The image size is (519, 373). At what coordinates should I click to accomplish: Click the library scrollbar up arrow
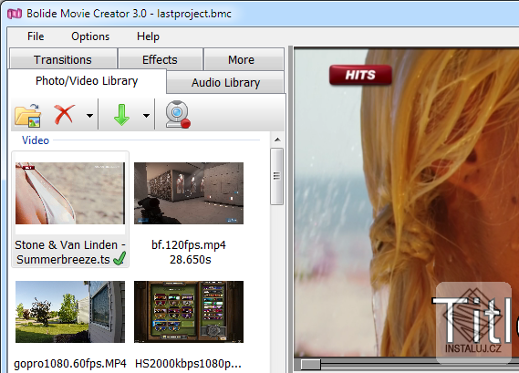click(x=277, y=140)
